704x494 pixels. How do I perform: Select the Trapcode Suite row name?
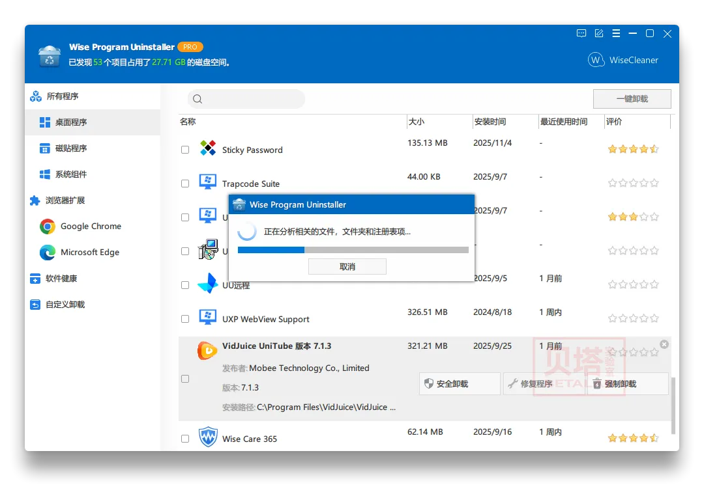point(251,184)
